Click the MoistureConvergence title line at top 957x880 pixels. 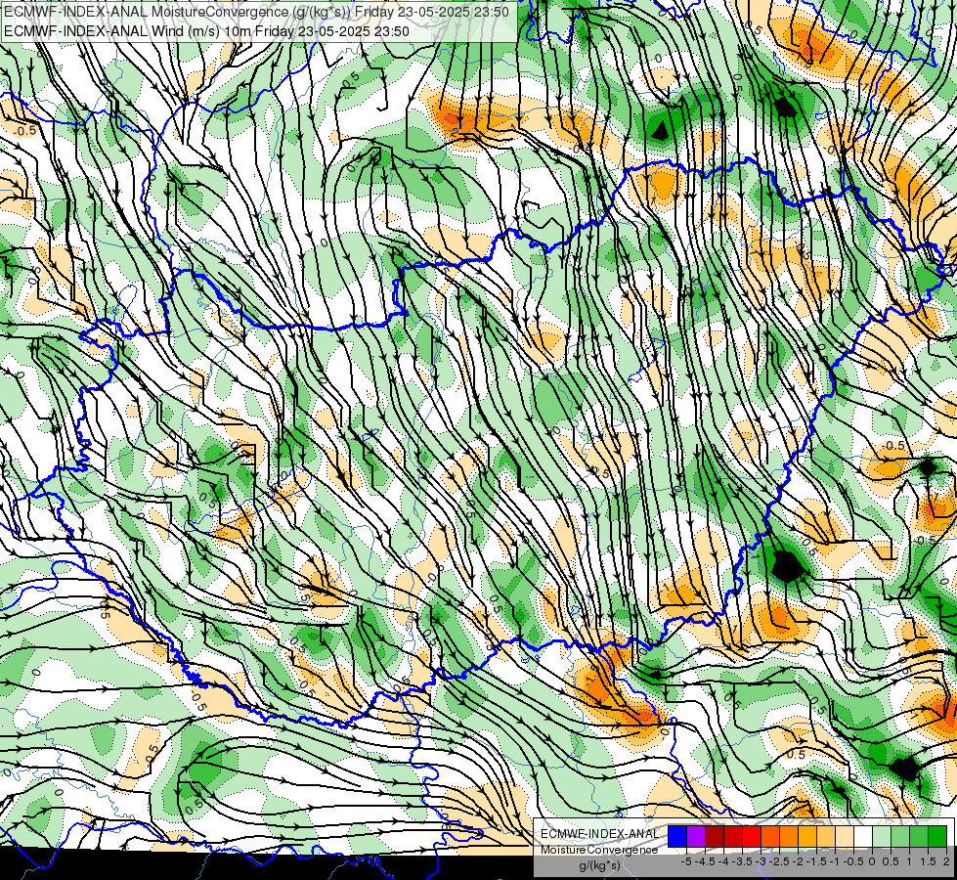pyautogui.click(x=256, y=12)
